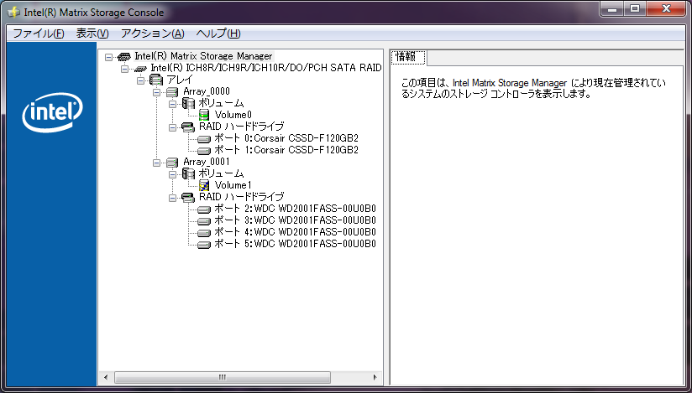Click the drive icon for ポート 3
The image size is (692, 393).
[204, 220]
